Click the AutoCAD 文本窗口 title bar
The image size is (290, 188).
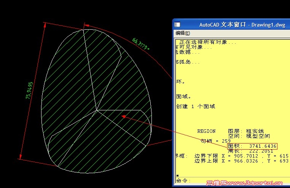tap(231, 25)
